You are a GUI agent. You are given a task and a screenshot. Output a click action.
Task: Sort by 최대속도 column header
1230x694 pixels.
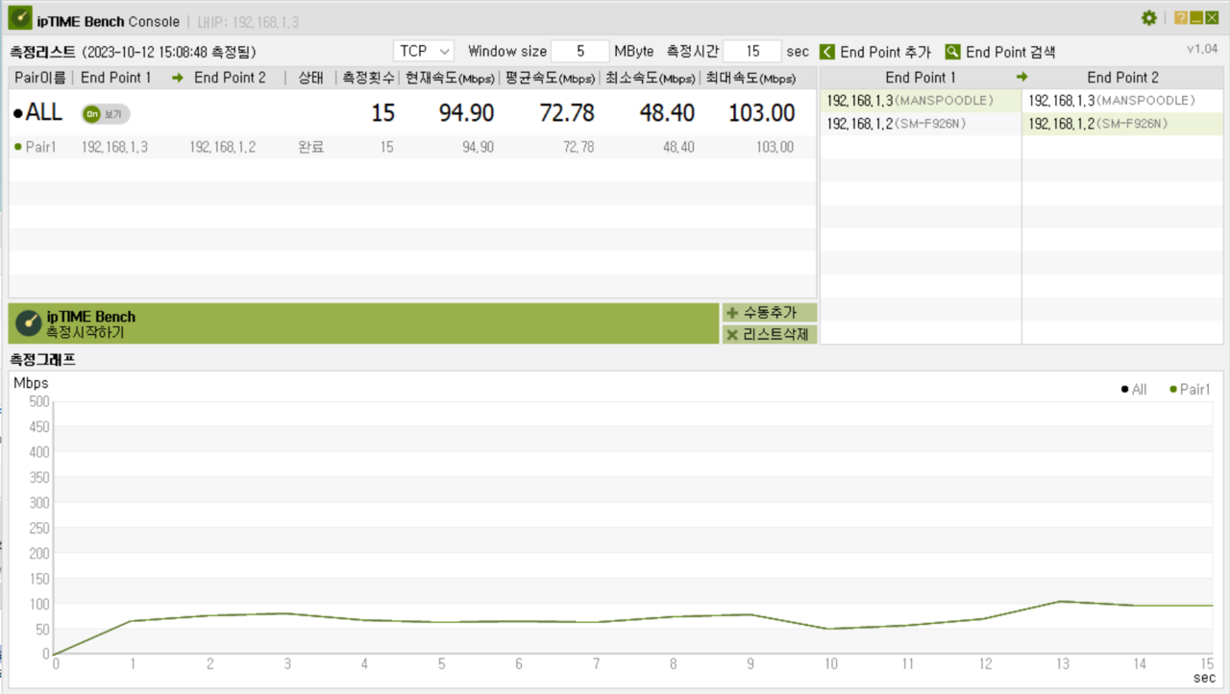[x=750, y=78]
